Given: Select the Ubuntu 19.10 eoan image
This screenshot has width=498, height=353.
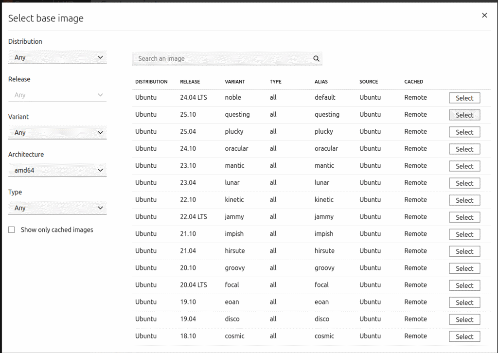Looking at the screenshot, I should coord(464,302).
